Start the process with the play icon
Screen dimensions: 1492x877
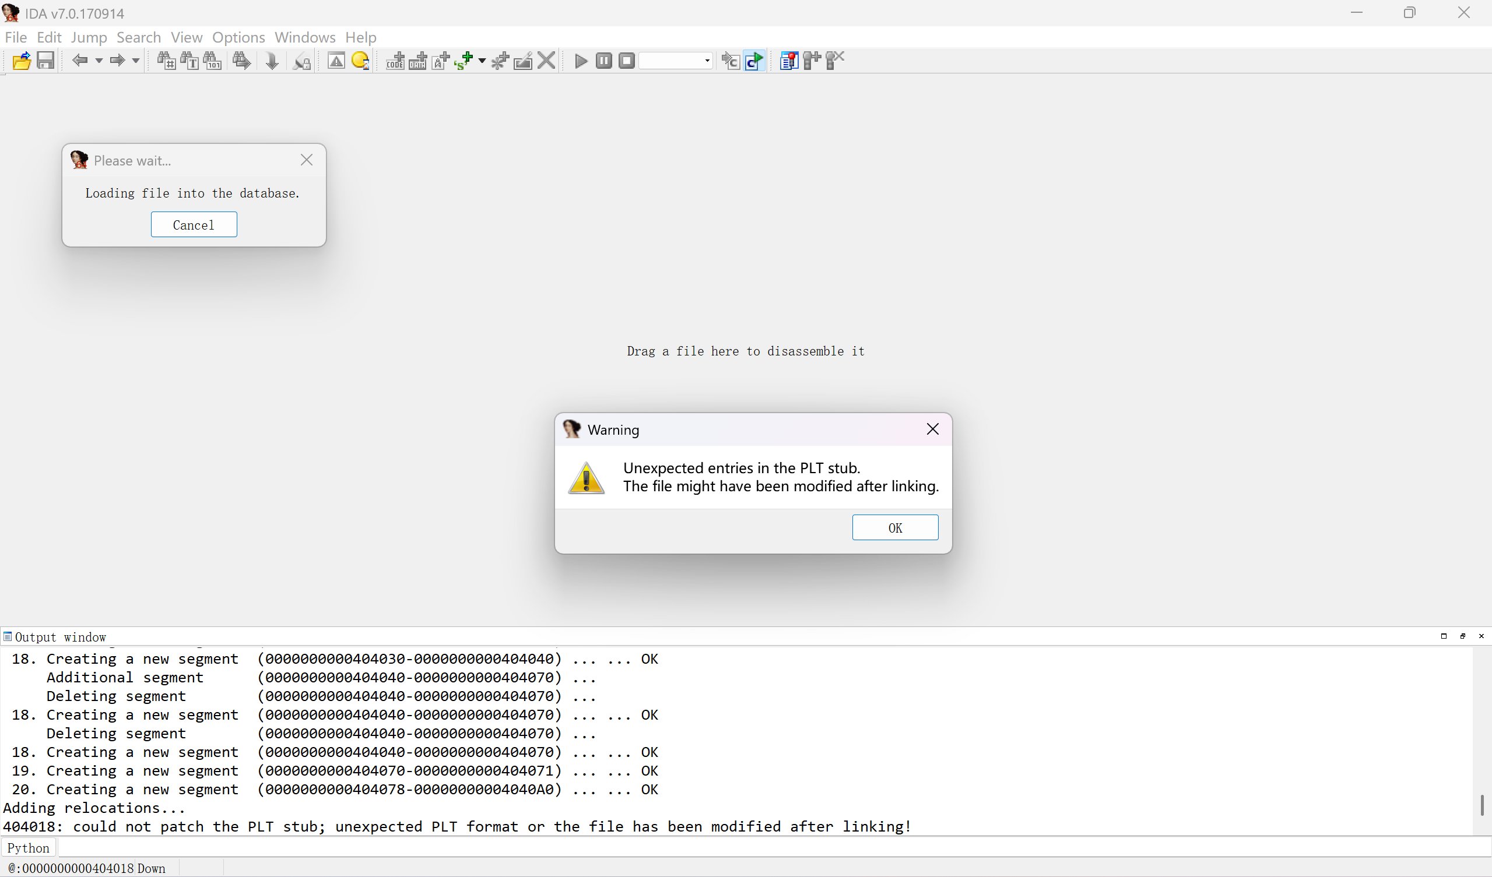click(x=581, y=61)
